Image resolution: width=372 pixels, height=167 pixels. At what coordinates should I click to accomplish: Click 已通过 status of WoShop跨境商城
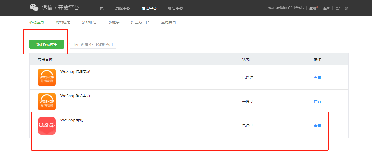[x=248, y=77]
